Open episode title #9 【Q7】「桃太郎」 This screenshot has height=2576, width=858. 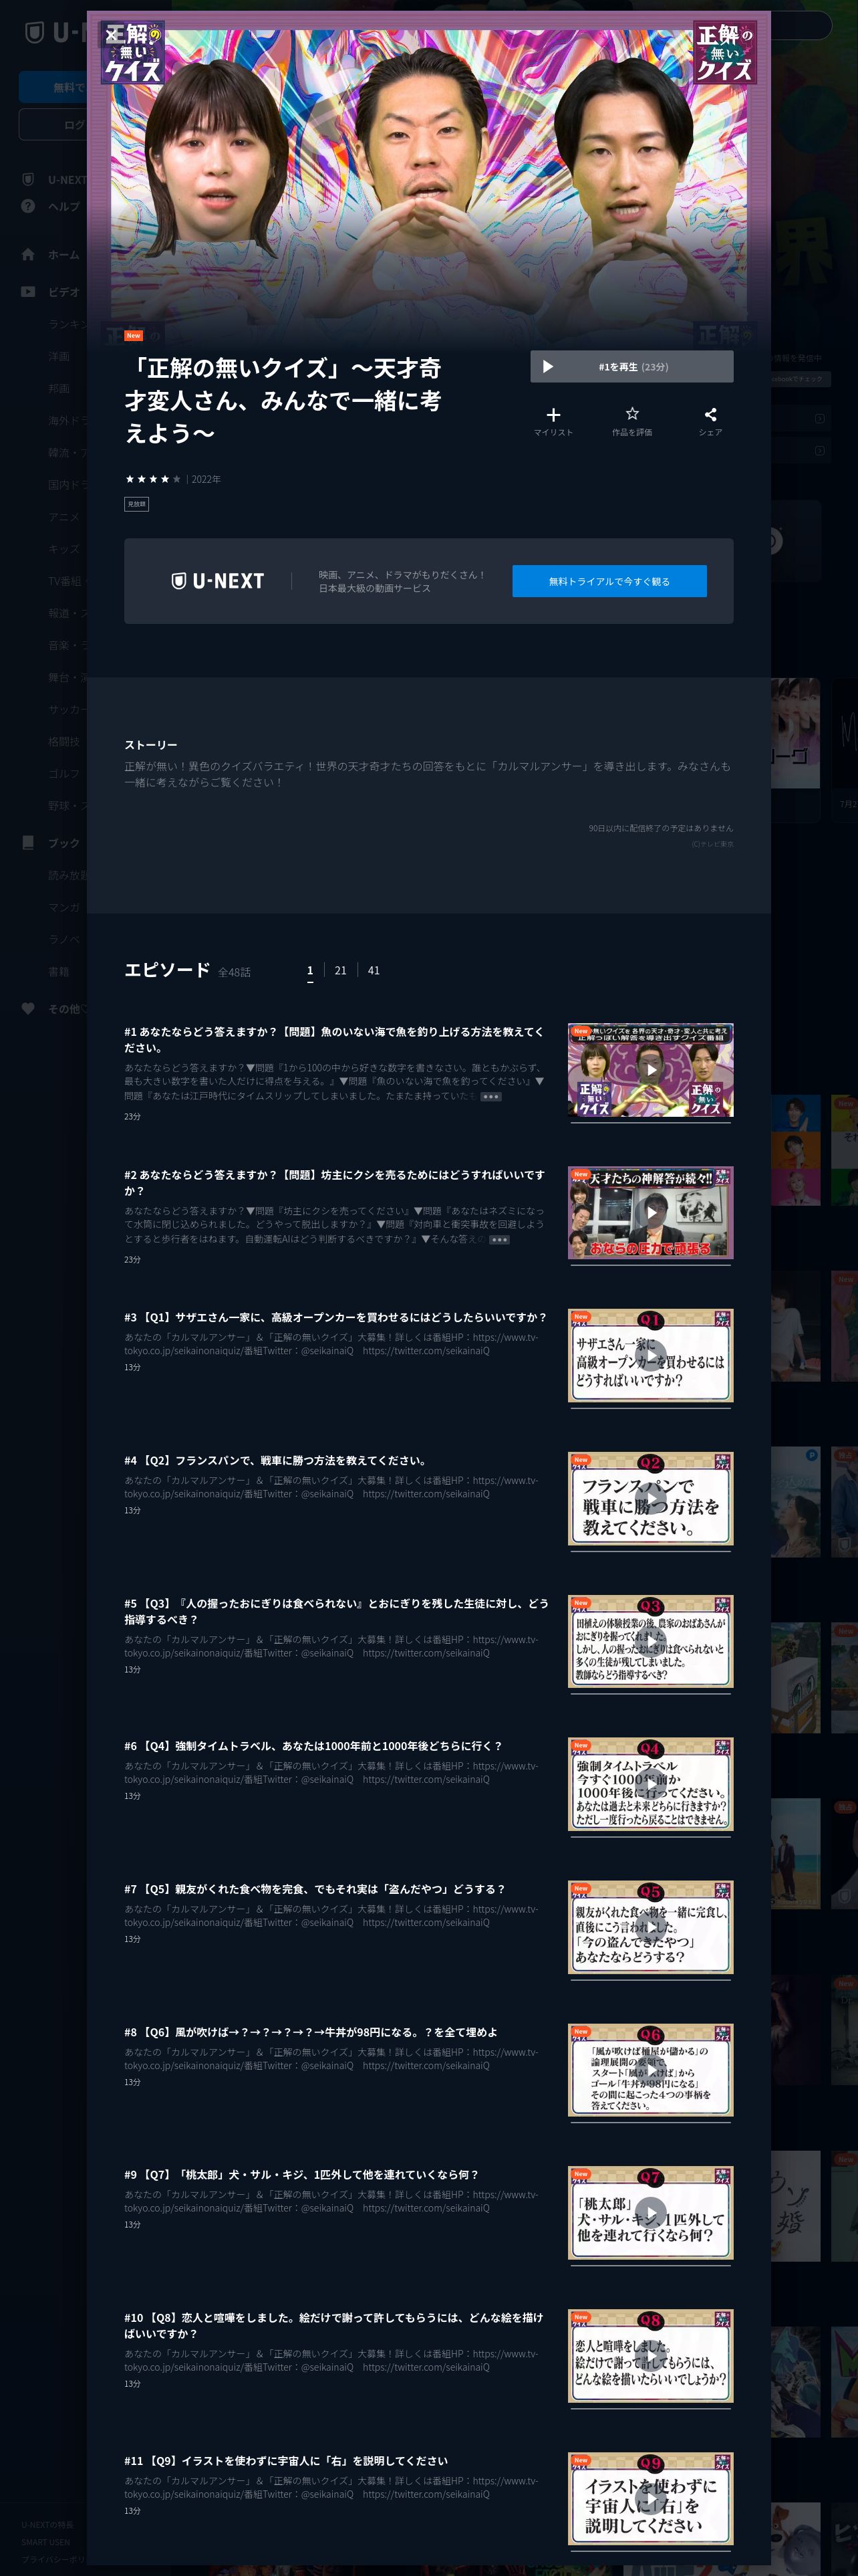click(301, 2175)
